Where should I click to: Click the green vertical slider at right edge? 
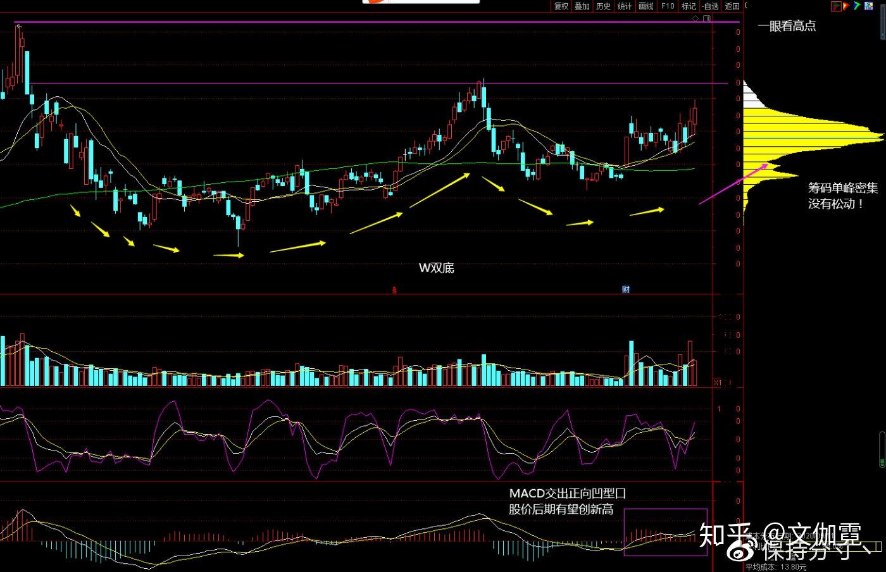882,450
